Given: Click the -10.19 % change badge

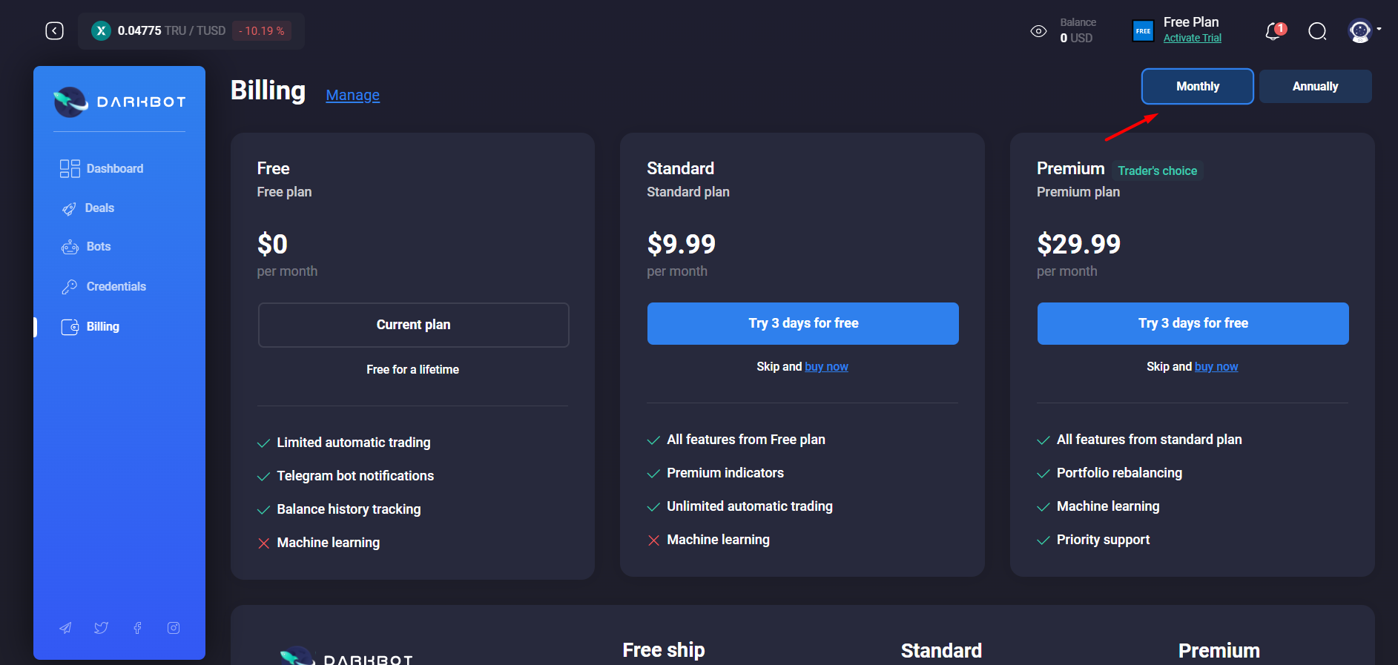Looking at the screenshot, I should click(x=262, y=30).
